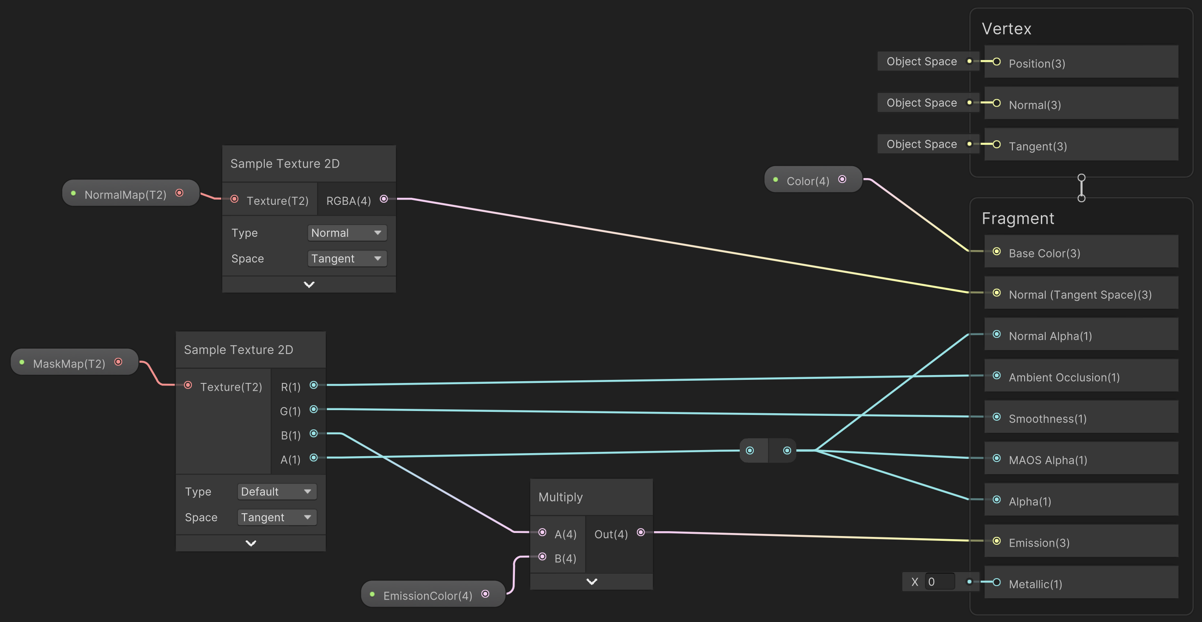This screenshot has height=622, width=1202.
Task: Open Type dropdown set to Default
Action: [x=276, y=492]
